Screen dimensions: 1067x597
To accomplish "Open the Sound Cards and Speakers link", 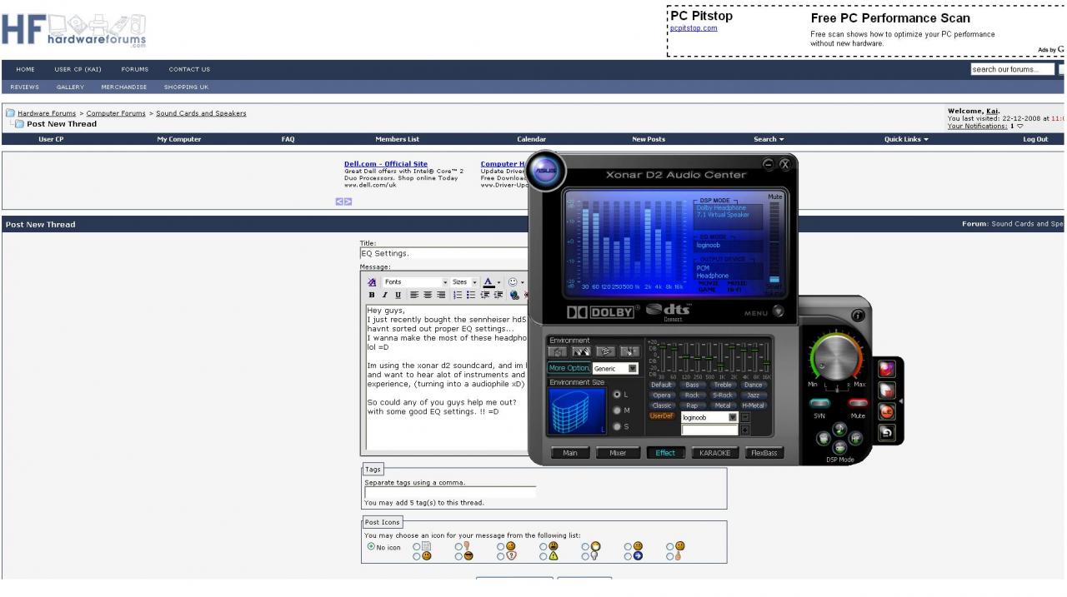I will [x=201, y=113].
